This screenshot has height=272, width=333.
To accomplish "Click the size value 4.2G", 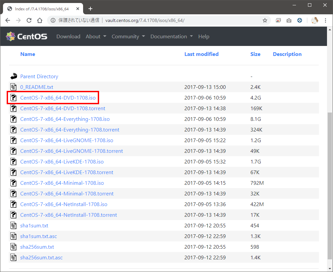I will click(256, 98).
